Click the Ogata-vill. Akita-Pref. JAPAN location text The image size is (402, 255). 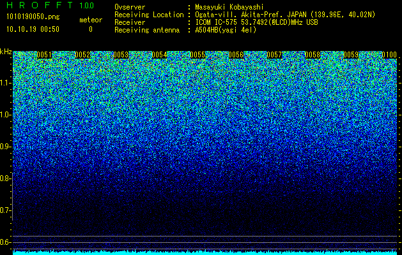coord(285,15)
